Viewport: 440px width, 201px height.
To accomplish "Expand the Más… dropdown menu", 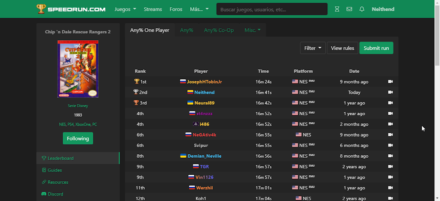I will (x=199, y=9).
